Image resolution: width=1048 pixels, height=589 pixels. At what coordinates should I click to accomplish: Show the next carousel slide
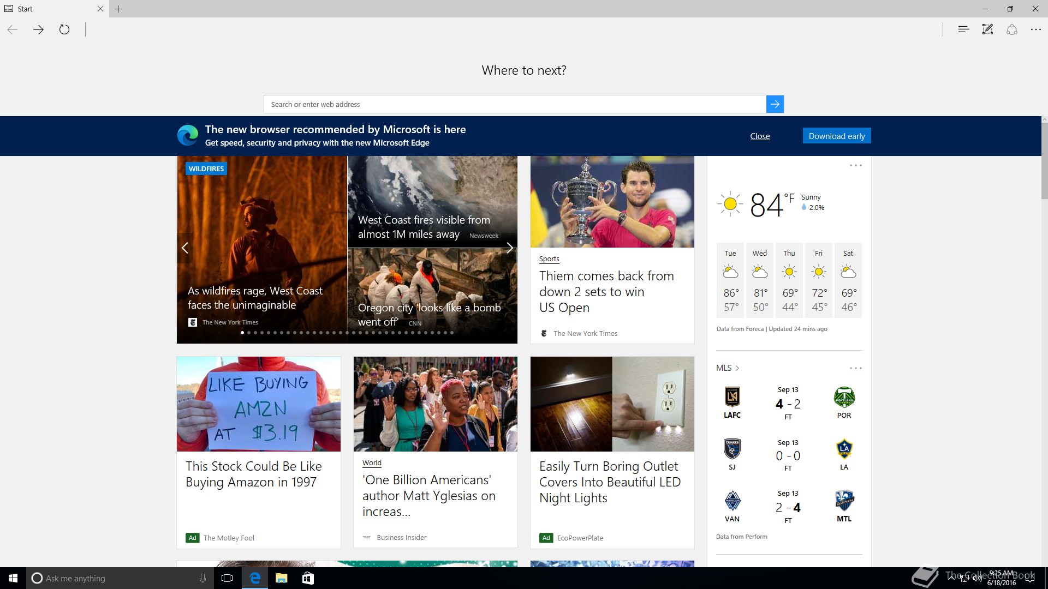[509, 248]
